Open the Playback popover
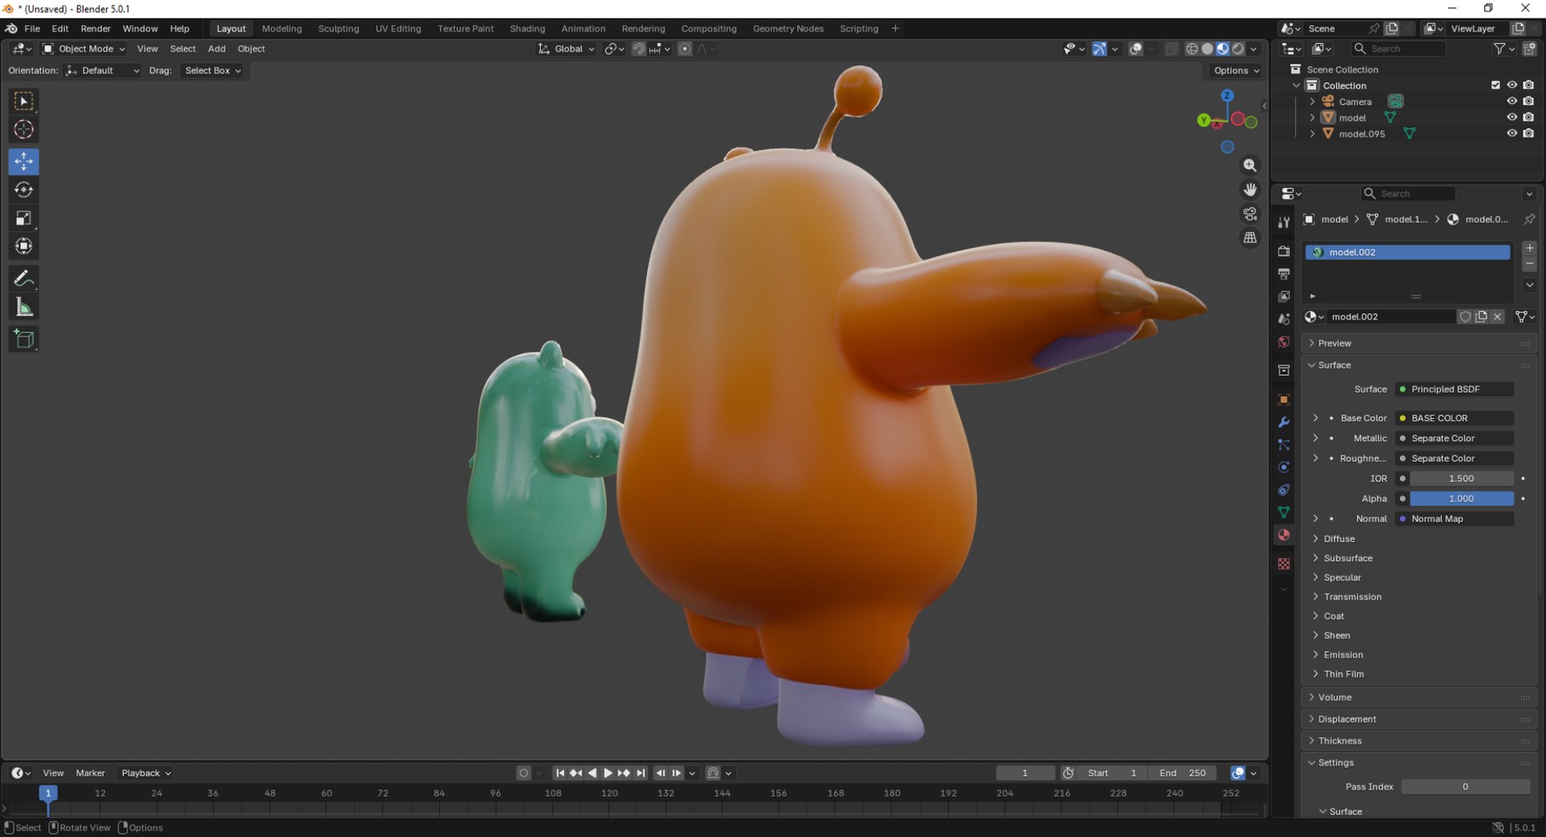This screenshot has width=1546, height=837. click(146, 773)
